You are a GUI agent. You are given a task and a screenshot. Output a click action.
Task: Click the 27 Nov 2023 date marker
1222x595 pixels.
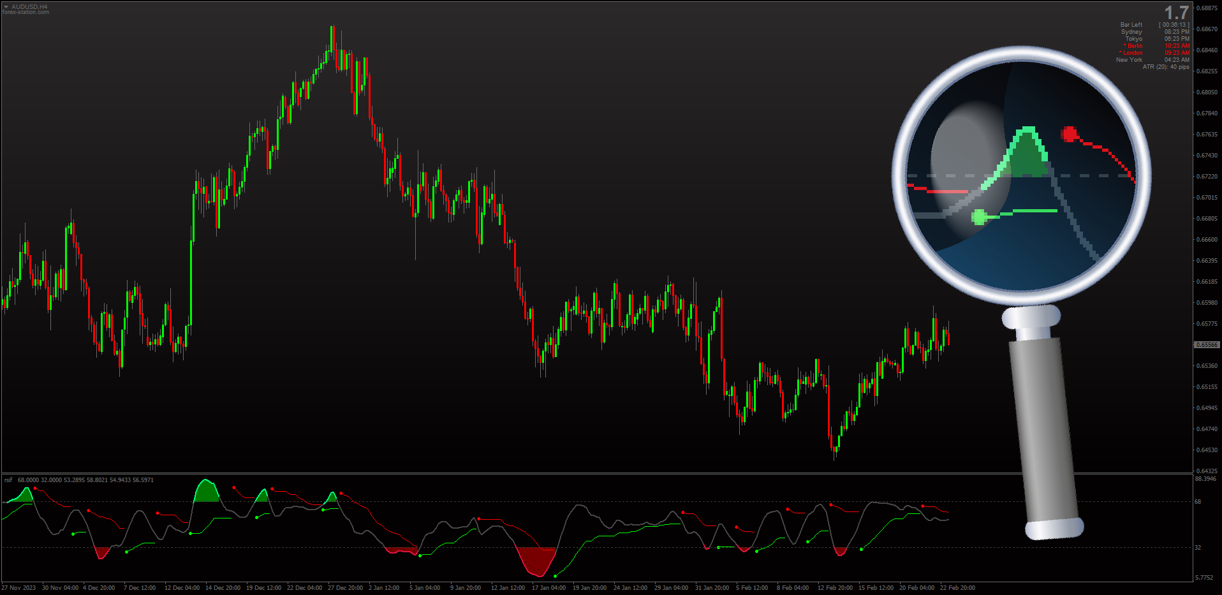click(18, 588)
